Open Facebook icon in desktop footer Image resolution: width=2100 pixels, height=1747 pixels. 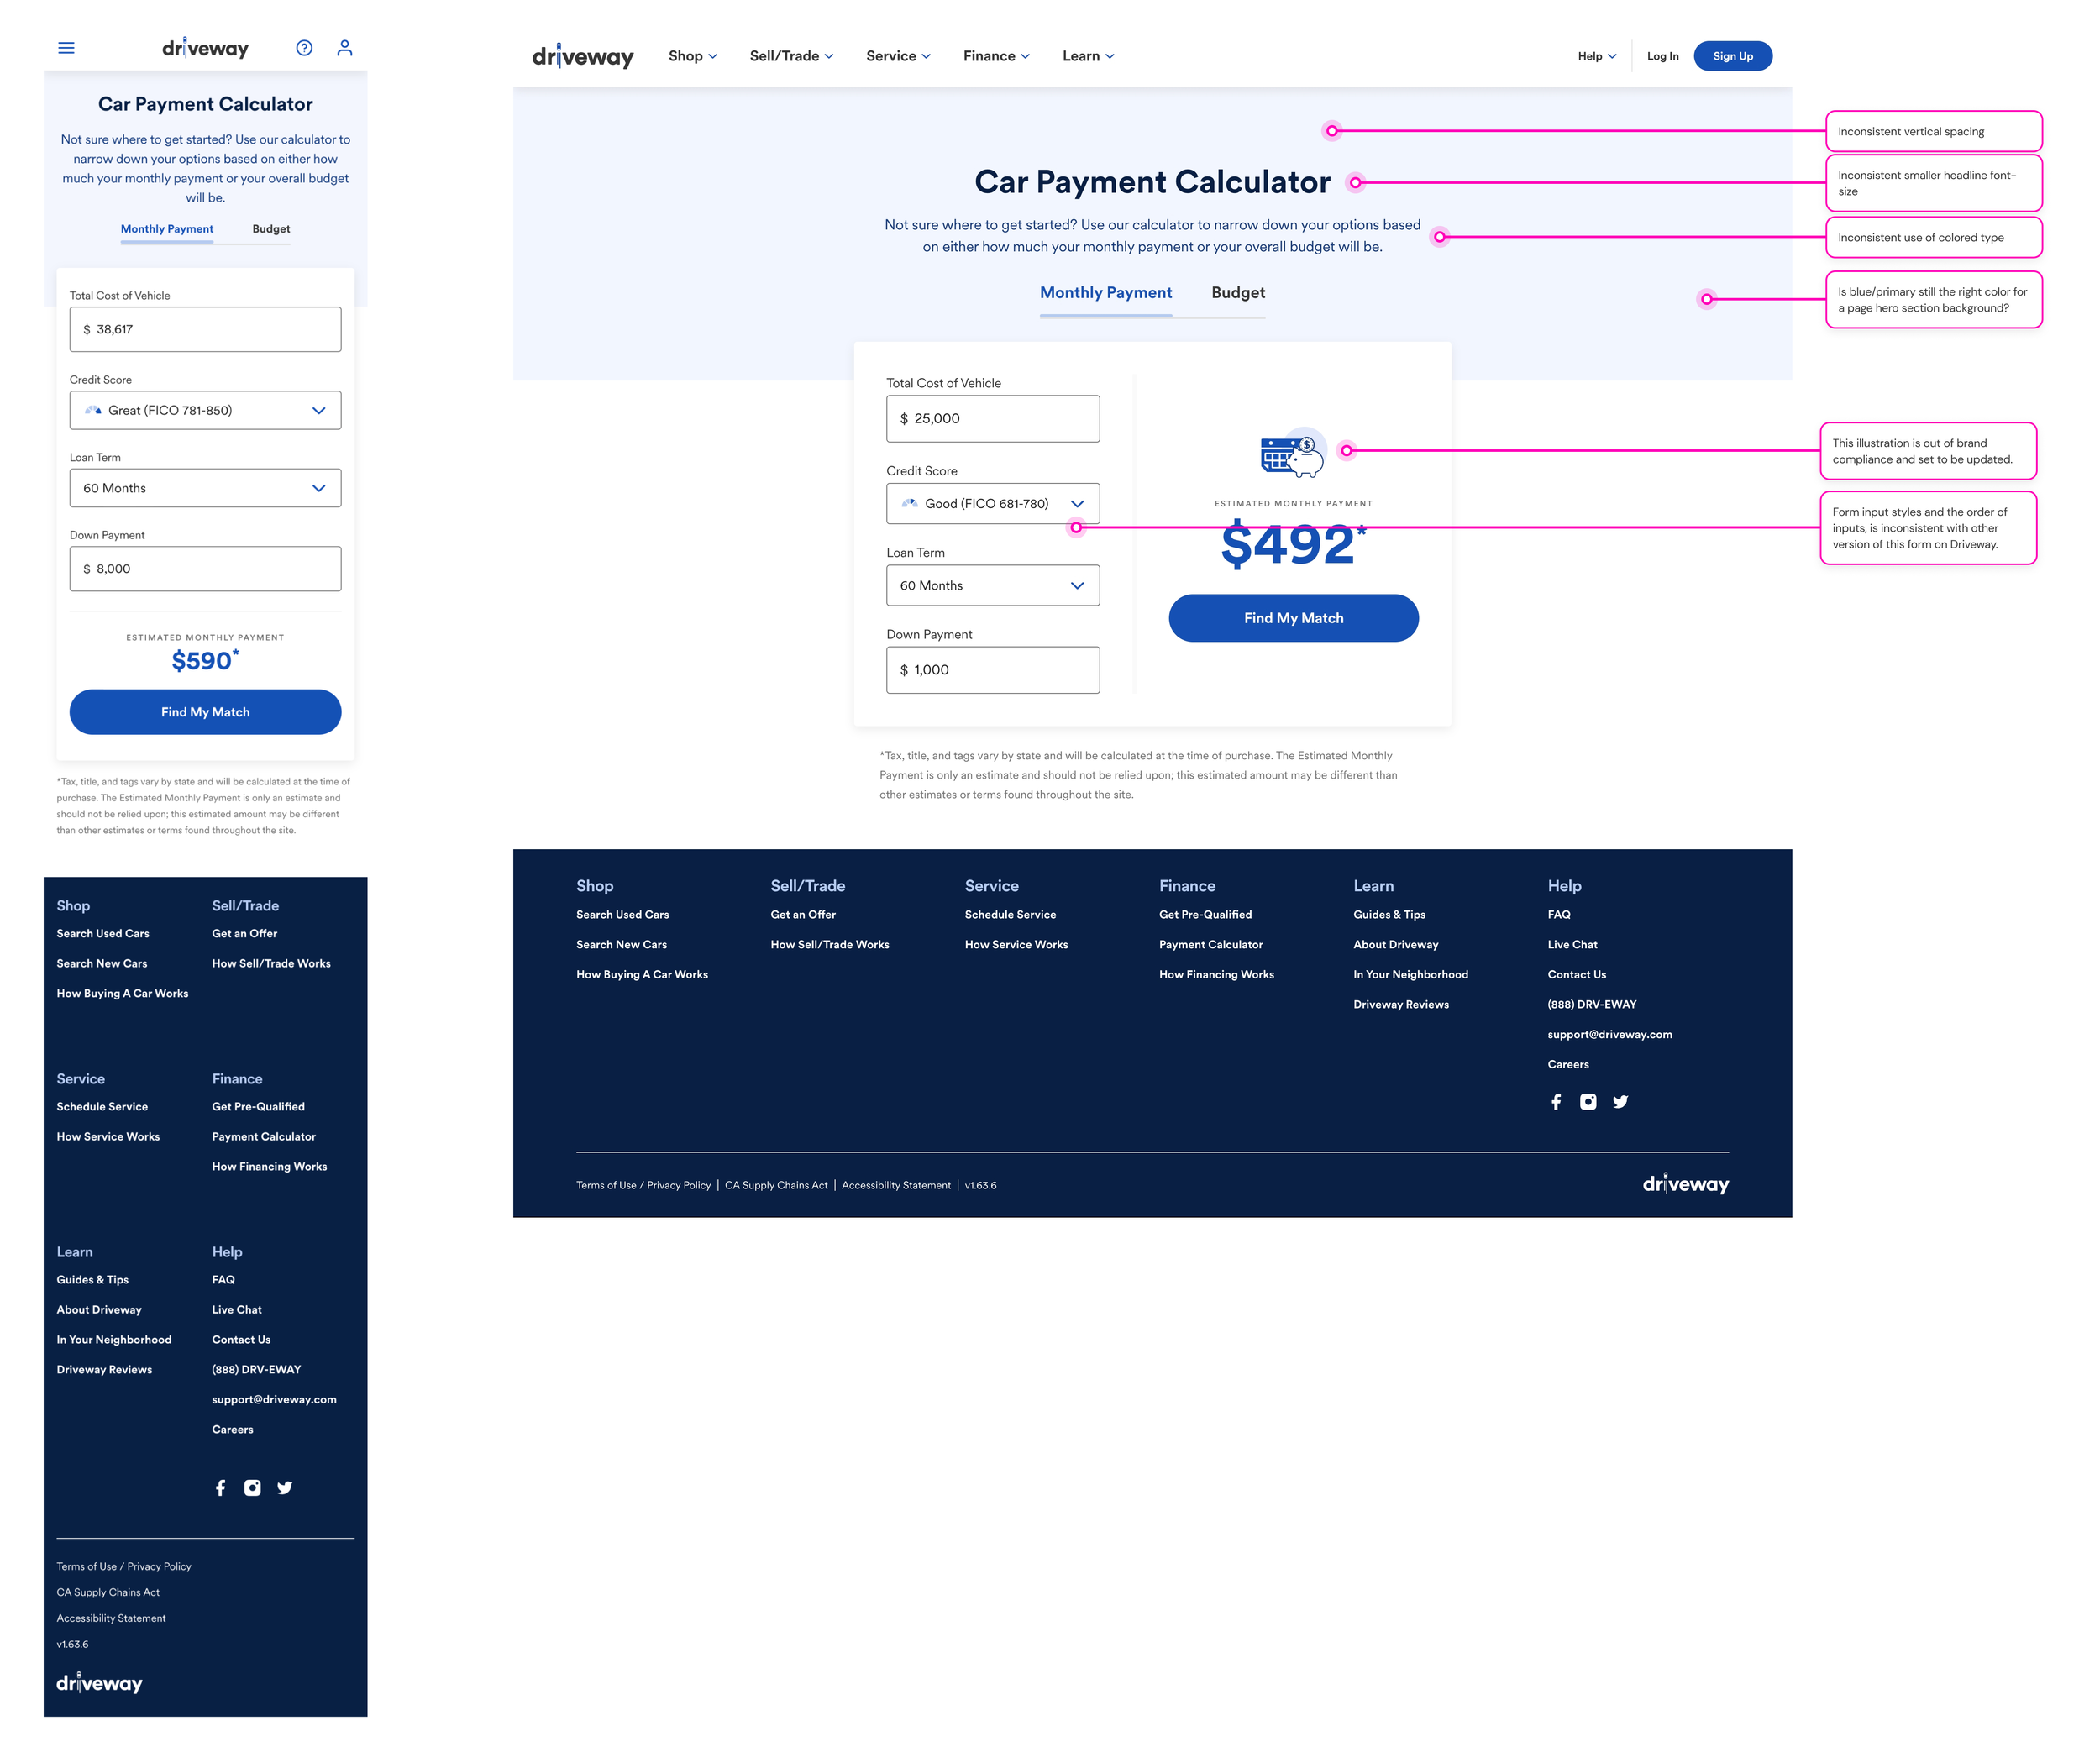[1556, 1101]
